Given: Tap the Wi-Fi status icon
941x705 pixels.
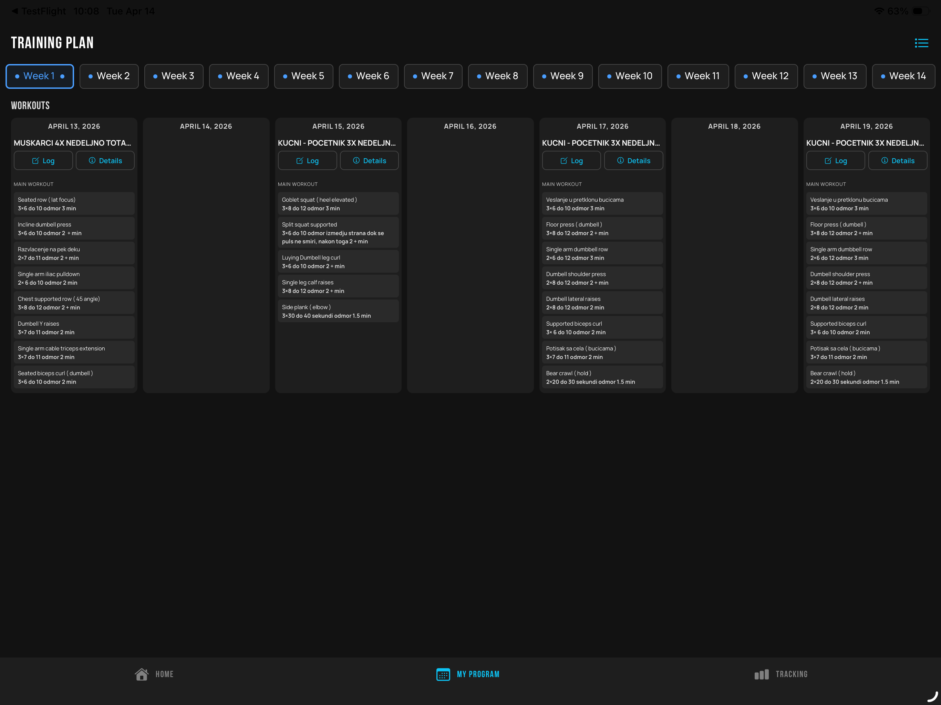Looking at the screenshot, I should 879,11.
